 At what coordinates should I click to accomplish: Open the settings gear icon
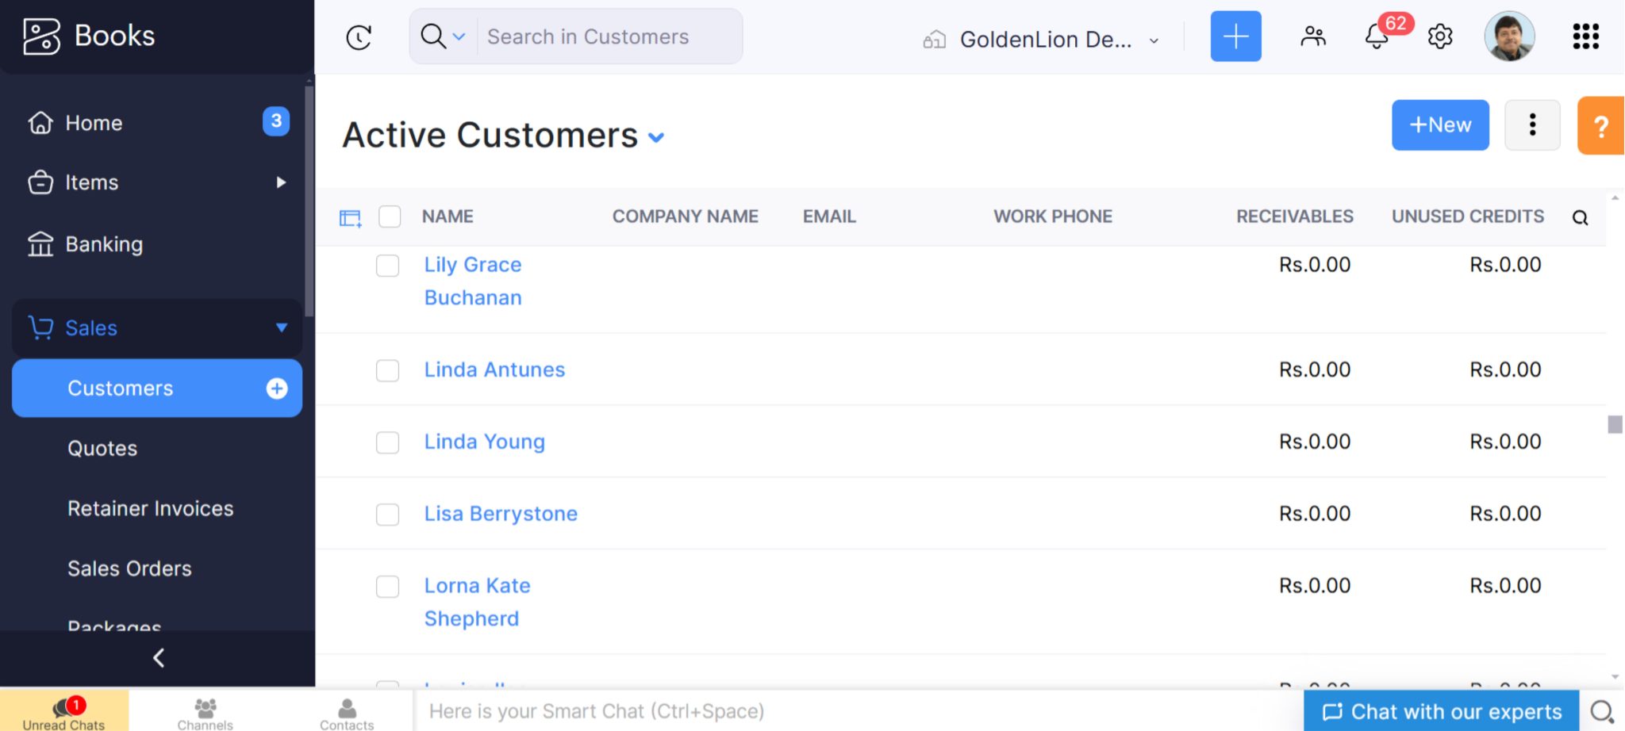[x=1439, y=36]
